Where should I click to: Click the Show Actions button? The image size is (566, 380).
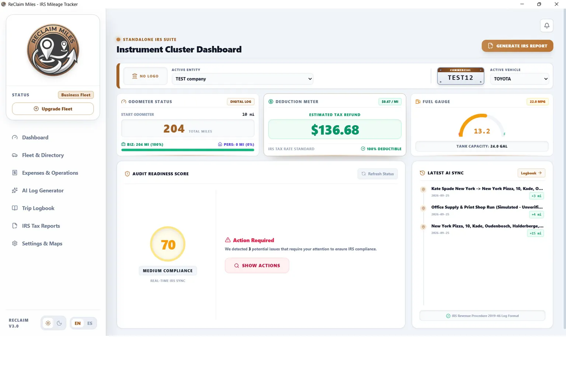point(257,265)
